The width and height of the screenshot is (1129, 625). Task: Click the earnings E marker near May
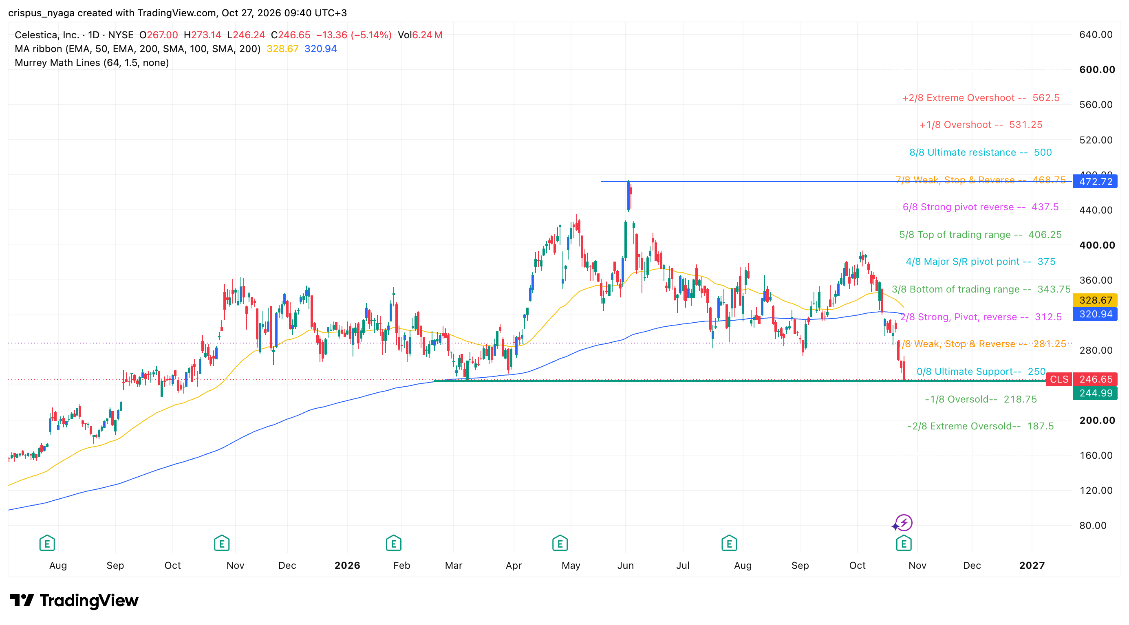pos(560,543)
